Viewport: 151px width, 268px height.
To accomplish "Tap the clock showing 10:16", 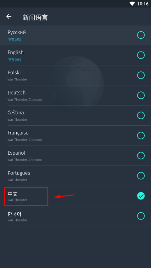I will click(143, 4).
